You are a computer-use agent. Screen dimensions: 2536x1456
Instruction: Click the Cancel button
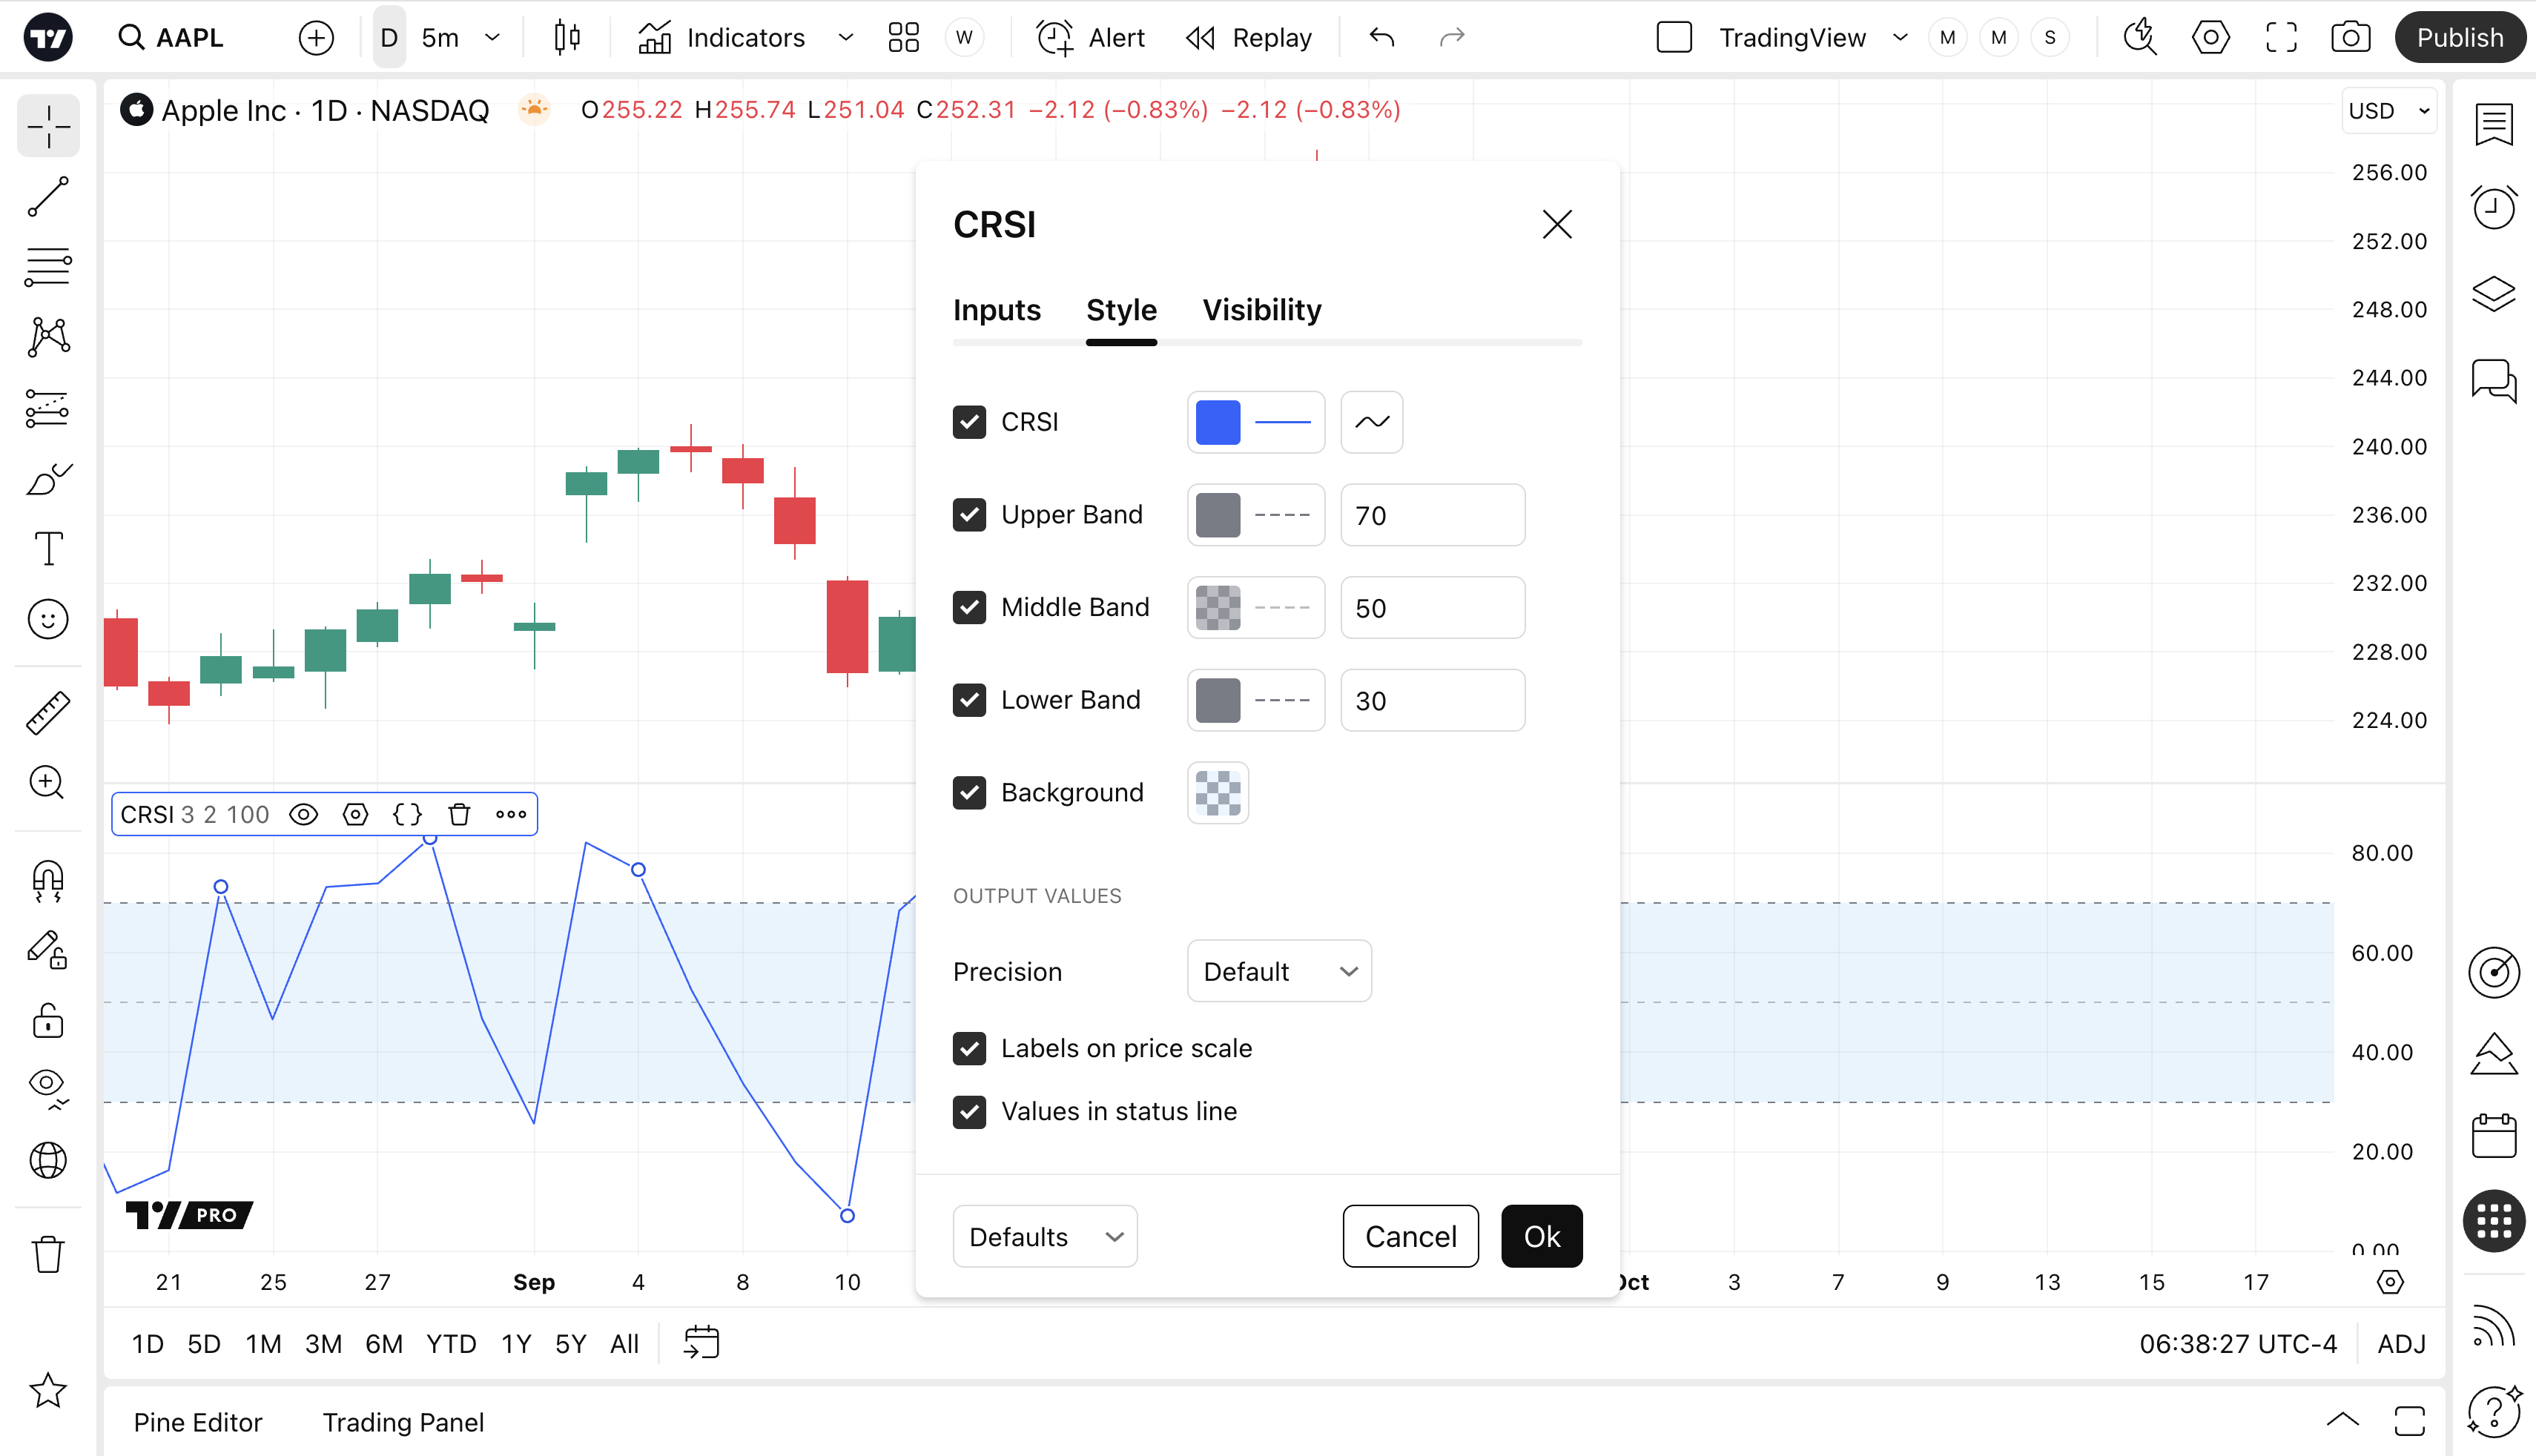click(1410, 1237)
